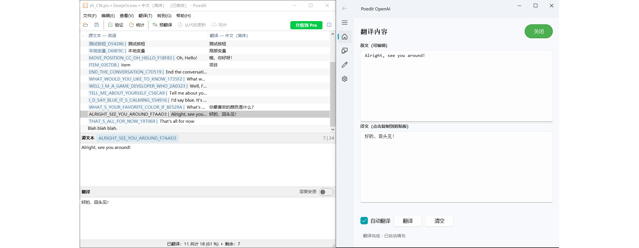Click the pencil edit icon in the sidebar
The height and width of the screenshot is (248, 639).
click(x=344, y=65)
